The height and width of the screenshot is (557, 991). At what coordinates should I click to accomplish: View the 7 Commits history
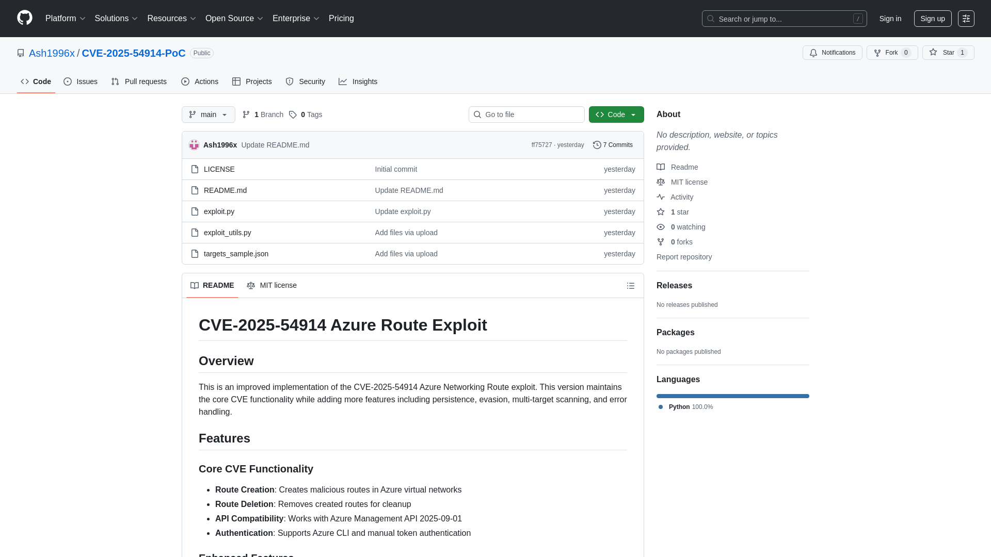(x=613, y=145)
